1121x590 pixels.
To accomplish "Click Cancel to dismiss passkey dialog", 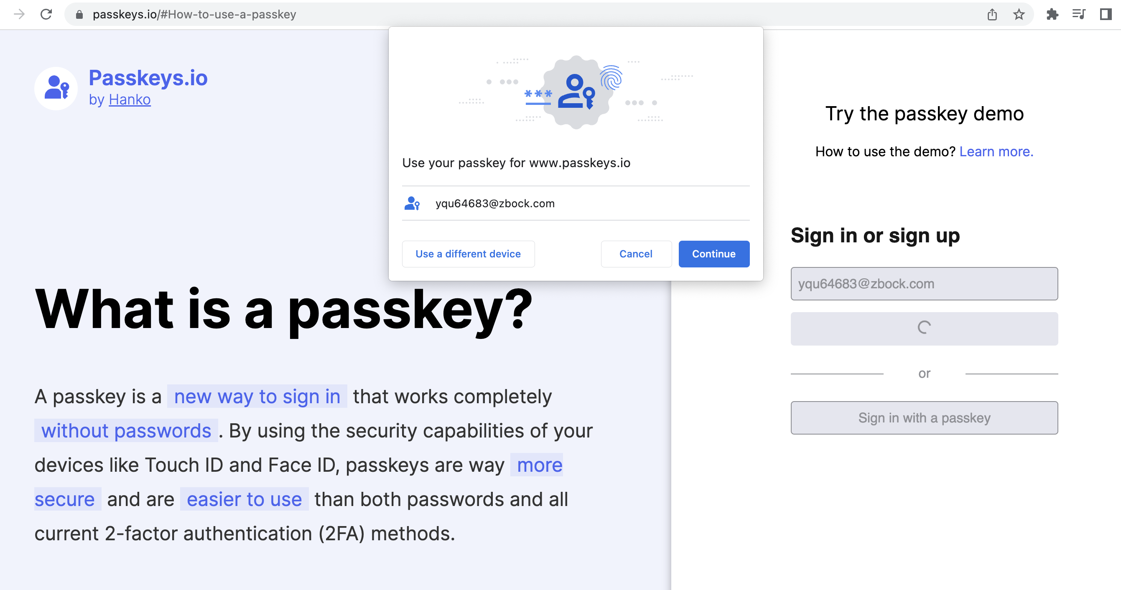I will click(x=636, y=254).
